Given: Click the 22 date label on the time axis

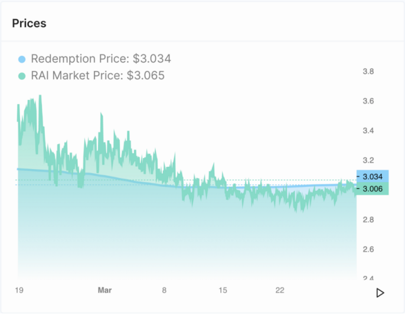Looking at the screenshot, I should pyautogui.click(x=280, y=290).
